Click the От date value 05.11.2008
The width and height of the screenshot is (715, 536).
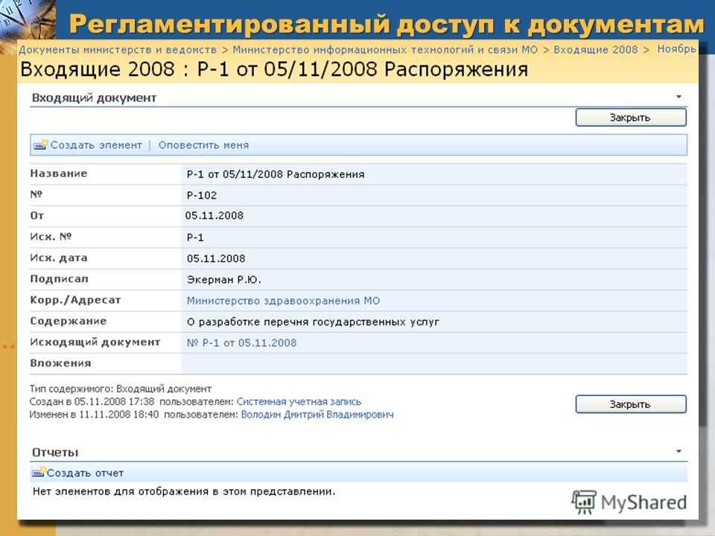point(214,216)
